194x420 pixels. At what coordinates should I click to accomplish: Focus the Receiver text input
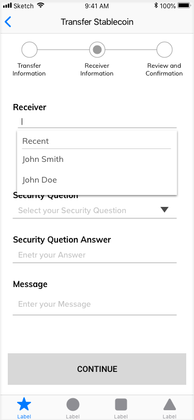click(x=97, y=122)
